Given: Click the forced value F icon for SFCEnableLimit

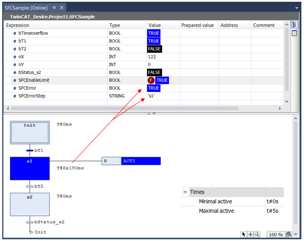Looking at the screenshot, I should (151, 80).
